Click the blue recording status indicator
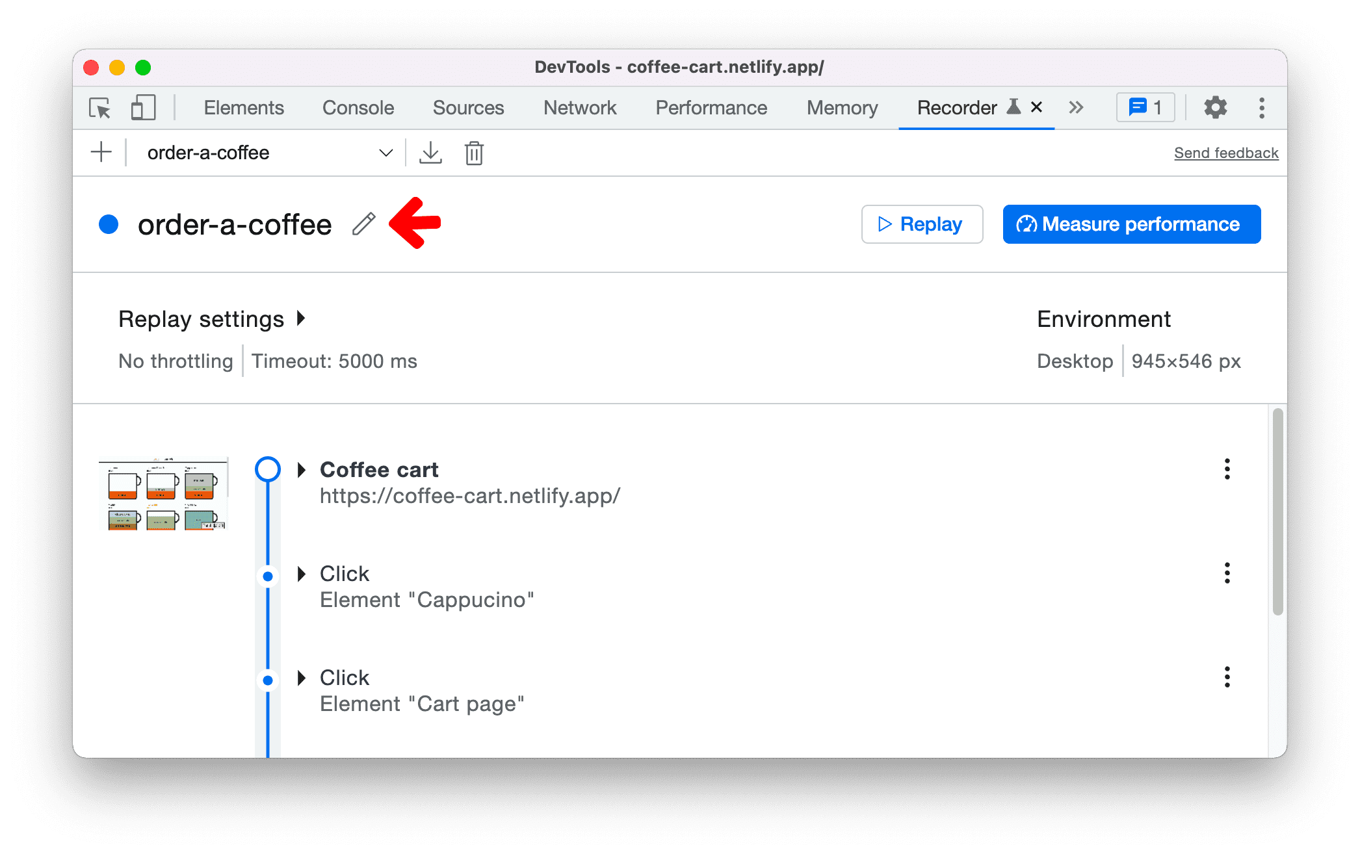Viewport: 1360px width, 854px height. coord(112,224)
